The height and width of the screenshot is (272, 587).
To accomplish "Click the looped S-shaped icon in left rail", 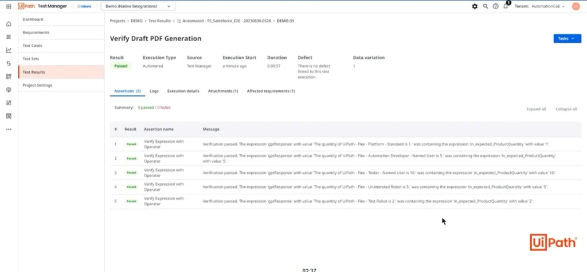I will coord(9,63).
